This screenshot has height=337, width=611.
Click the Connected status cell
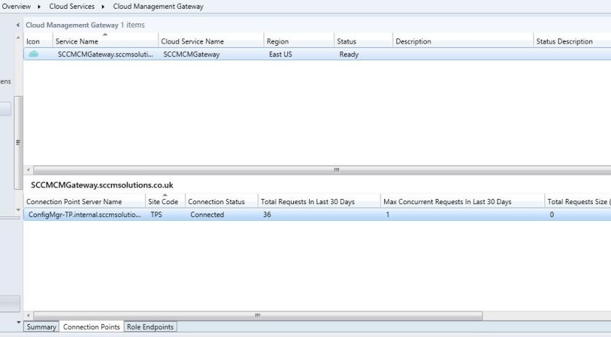207,214
